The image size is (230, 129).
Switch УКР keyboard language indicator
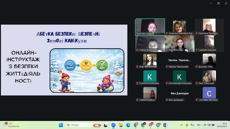coord(199,125)
